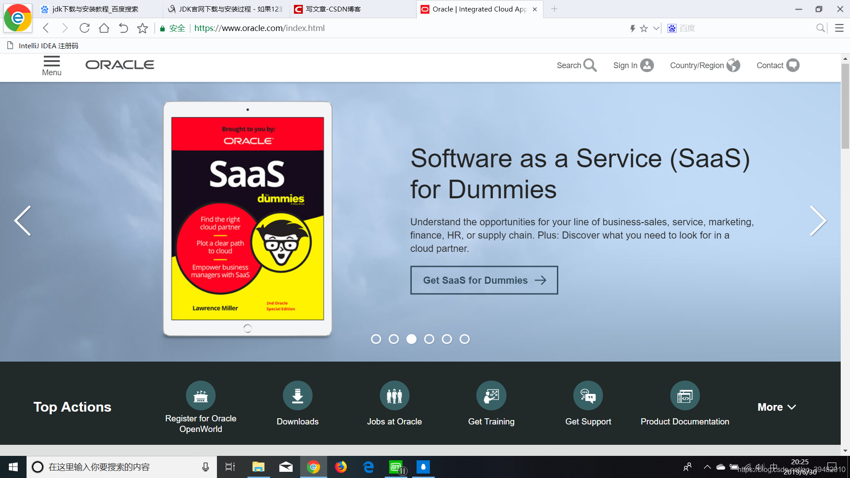Click browser forward arrow
The width and height of the screenshot is (850, 478).
65,28
